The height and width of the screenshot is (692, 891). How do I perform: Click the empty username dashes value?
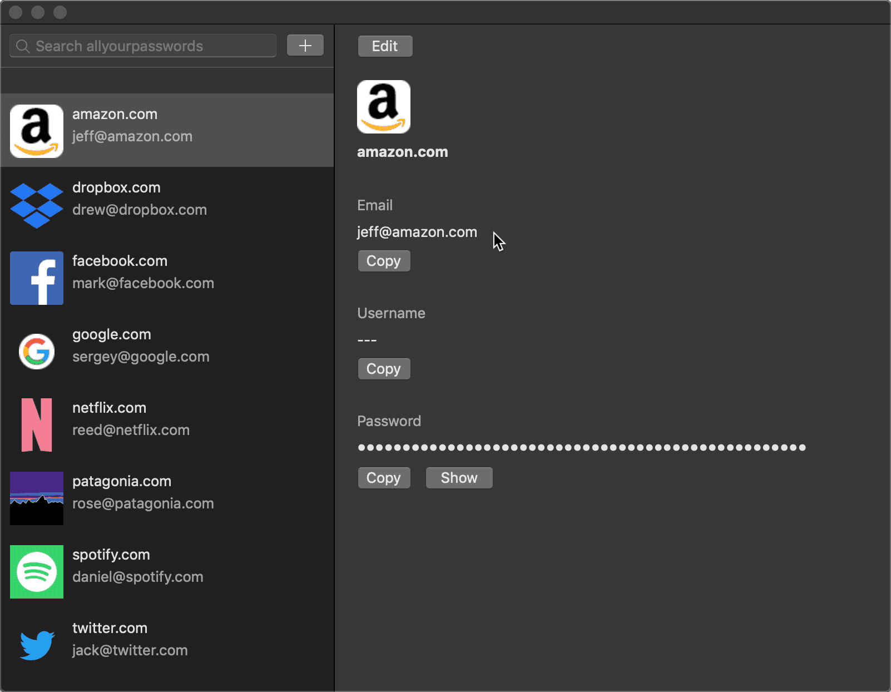(x=367, y=340)
